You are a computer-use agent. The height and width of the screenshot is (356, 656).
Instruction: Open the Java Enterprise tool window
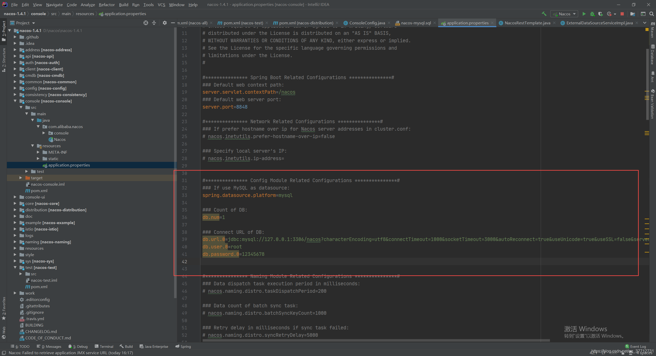(x=154, y=347)
